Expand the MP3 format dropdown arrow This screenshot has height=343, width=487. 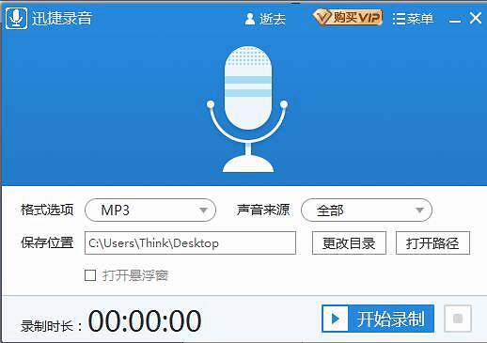203,210
